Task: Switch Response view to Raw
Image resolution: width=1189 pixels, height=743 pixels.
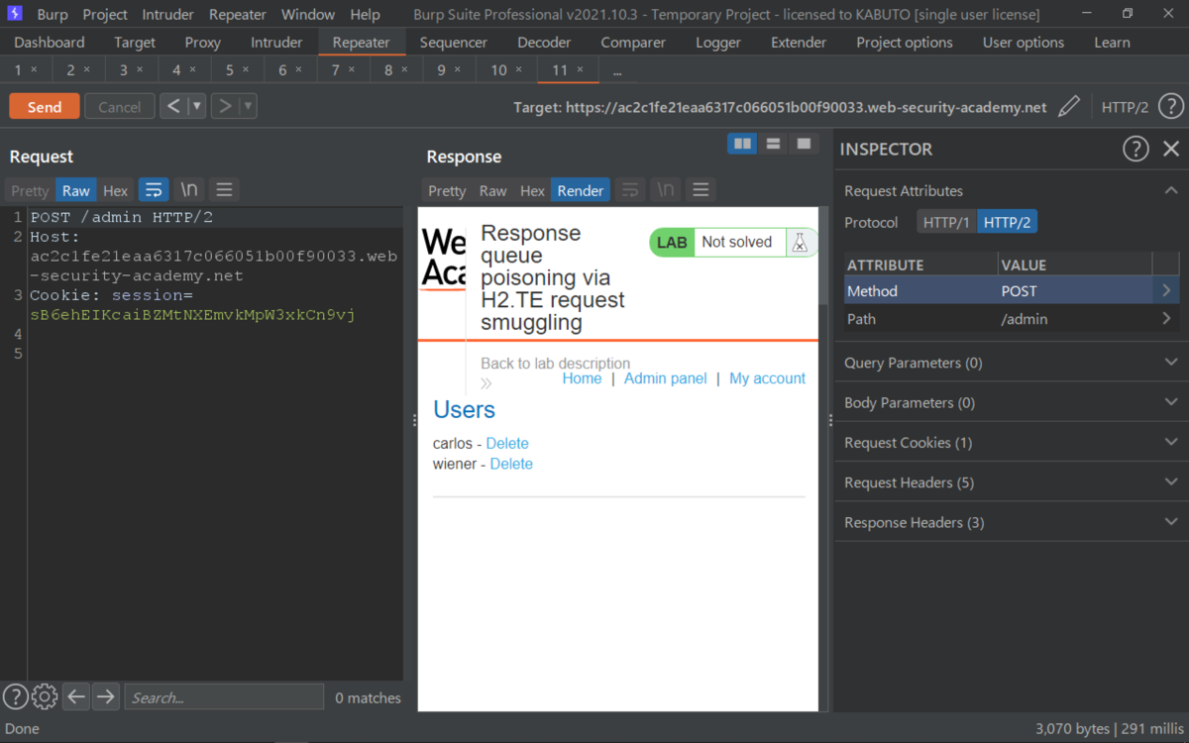Action: 492,191
